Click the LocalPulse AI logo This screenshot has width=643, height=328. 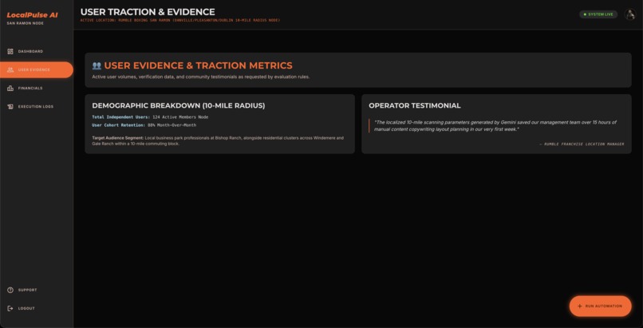click(32, 14)
